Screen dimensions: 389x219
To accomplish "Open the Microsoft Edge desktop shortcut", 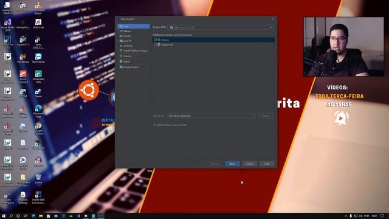I will (x=38, y=111).
